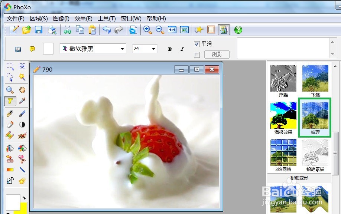Screen dimensions: 341x214
Task: Select the paint brush tool
Action: [x=22, y=113]
